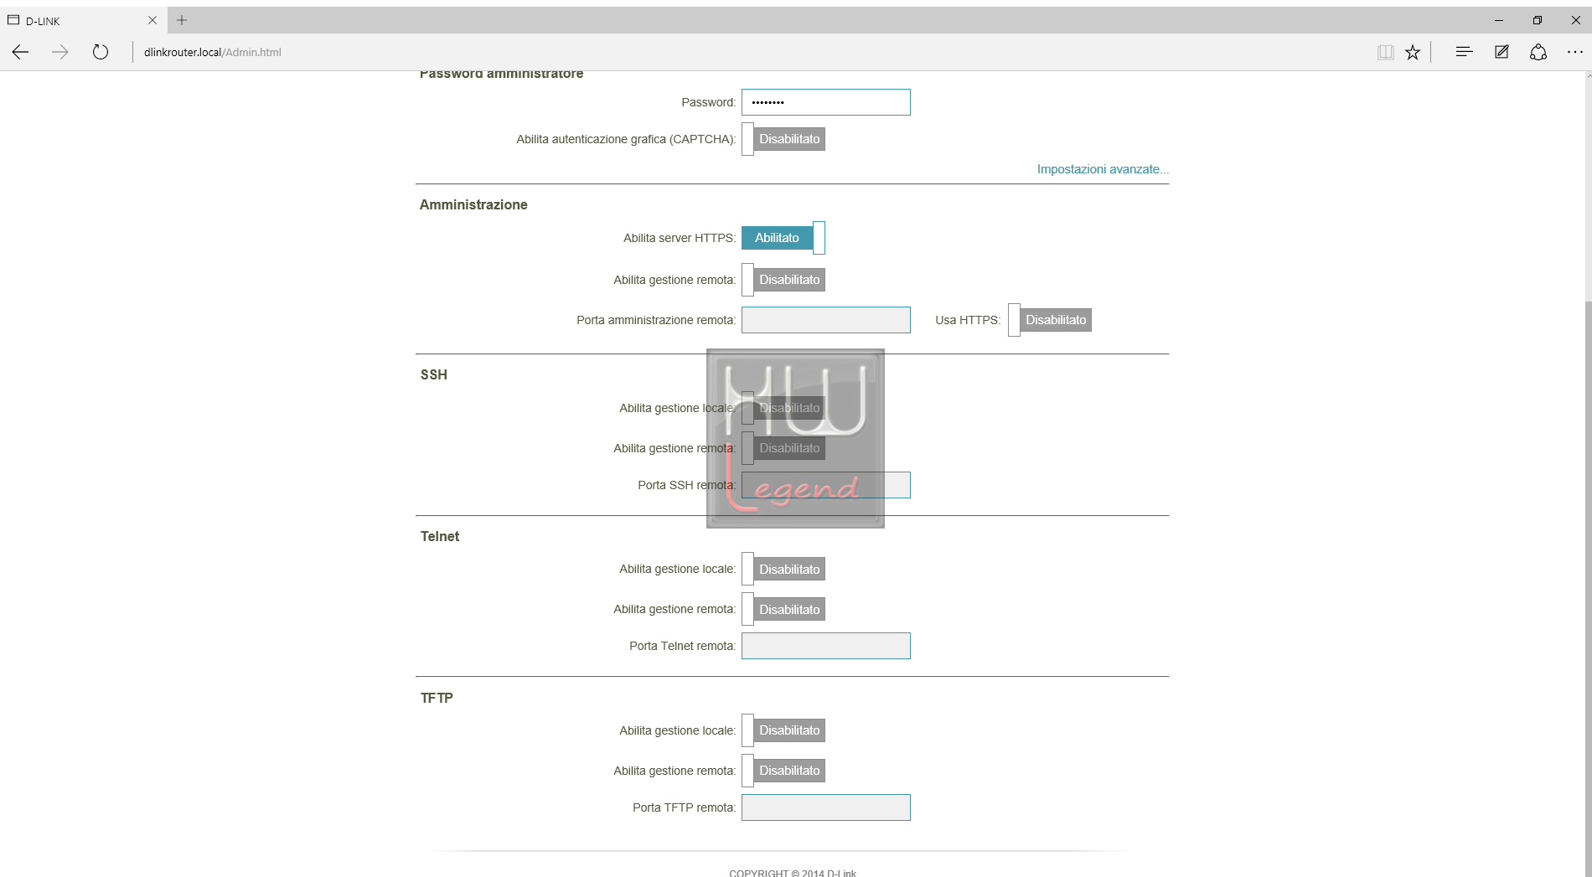Click the address bar URL
Image resolution: width=1592 pixels, height=877 pixels.
pos(213,52)
